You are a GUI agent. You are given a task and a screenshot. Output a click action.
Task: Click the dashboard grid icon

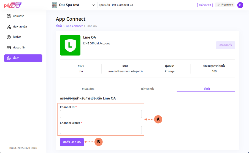tap(9, 16)
